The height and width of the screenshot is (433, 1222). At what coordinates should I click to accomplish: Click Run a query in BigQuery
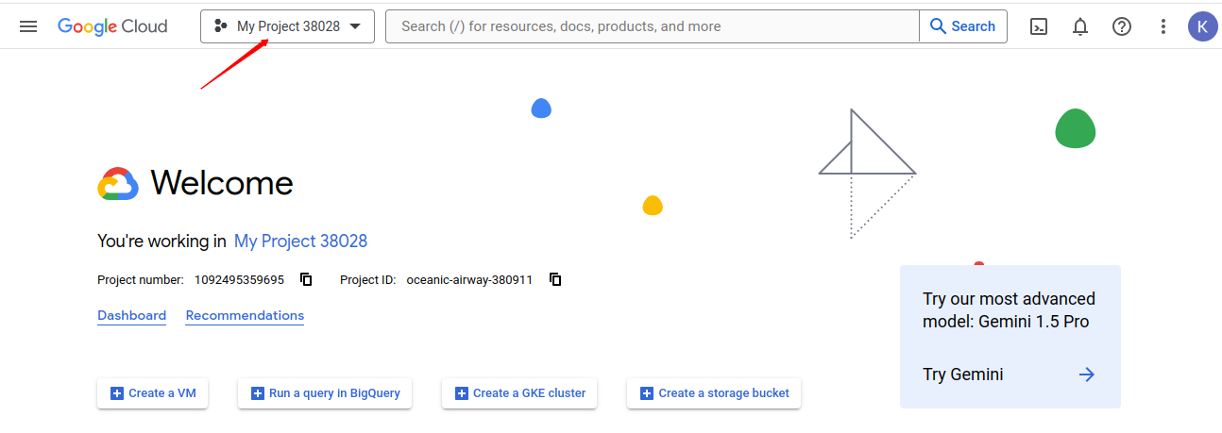325,393
